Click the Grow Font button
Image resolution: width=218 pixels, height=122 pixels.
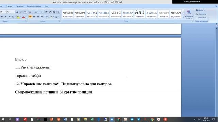click(17, 12)
